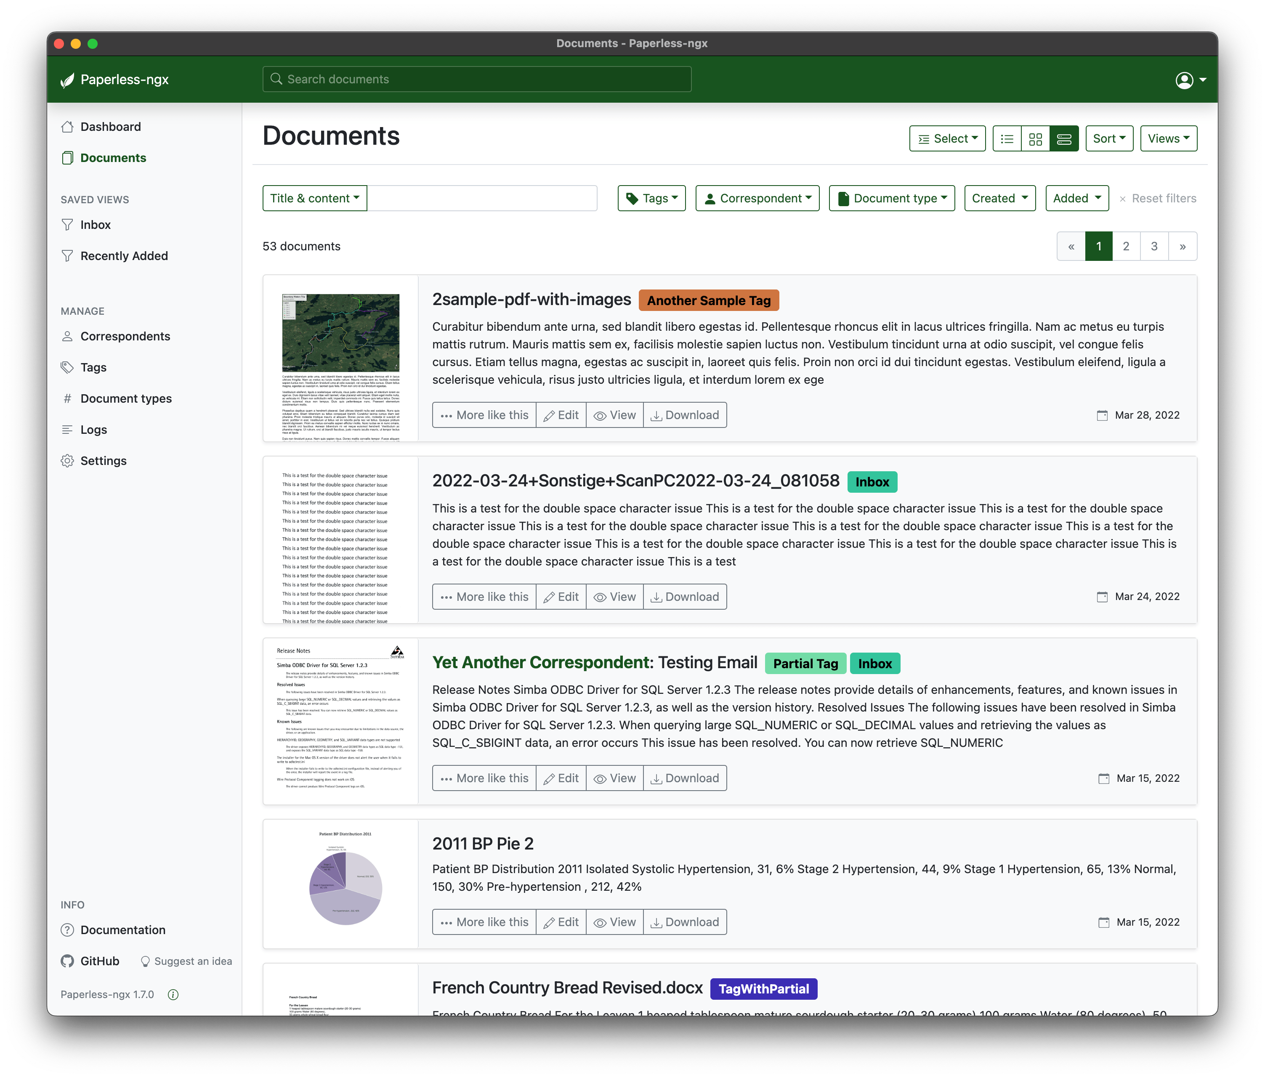Click the Search documents field
This screenshot has width=1265, height=1078.
(477, 80)
